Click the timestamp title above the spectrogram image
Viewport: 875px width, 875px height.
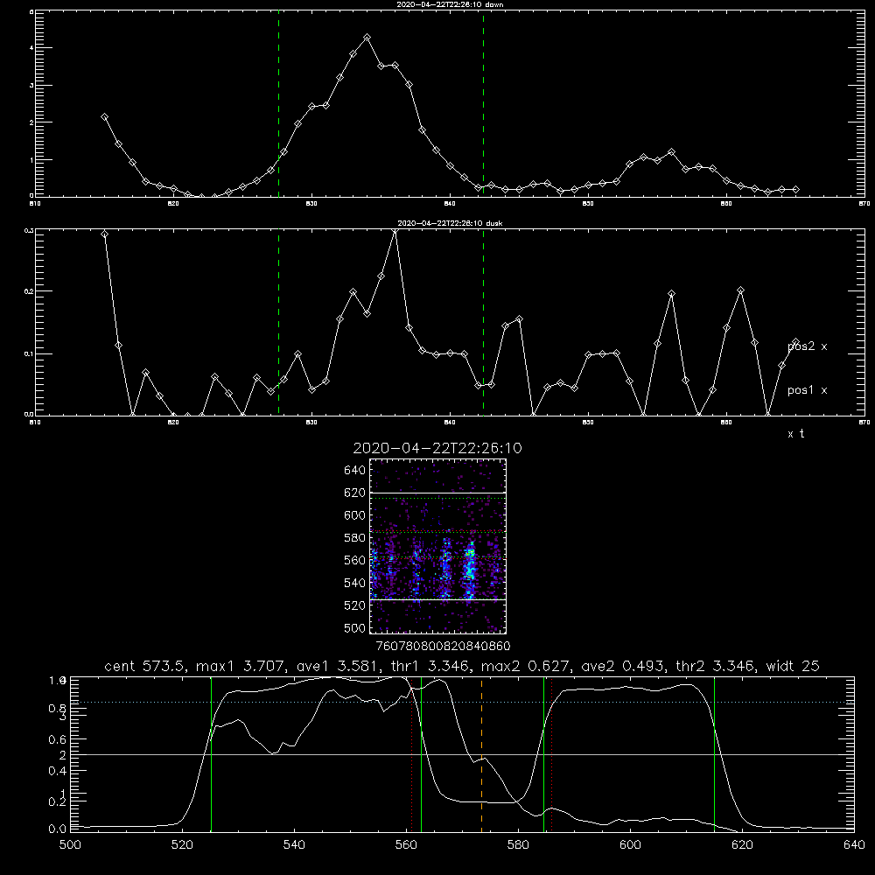point(437,448)
